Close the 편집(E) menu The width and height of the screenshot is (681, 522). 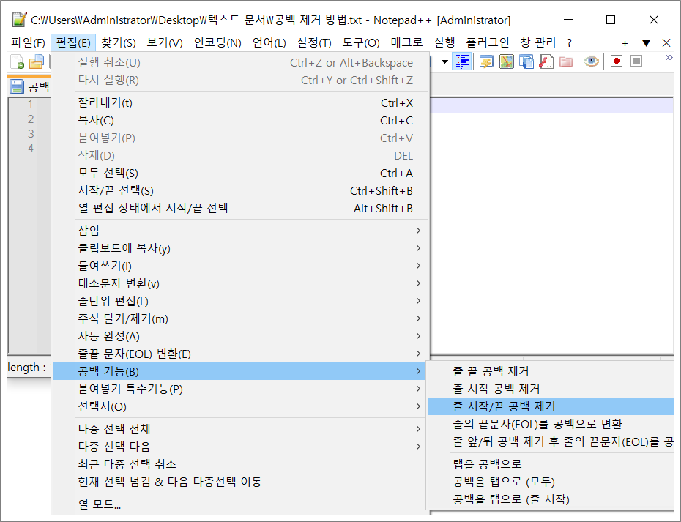point(73,42)
